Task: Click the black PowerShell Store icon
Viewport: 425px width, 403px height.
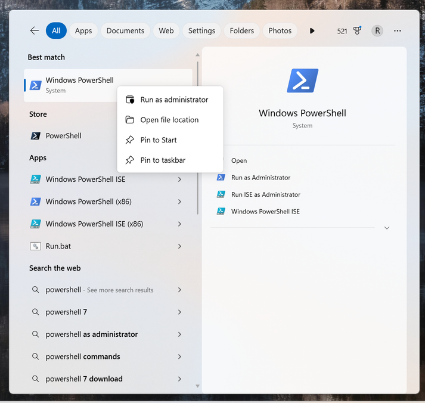Action: pyautogui.click(x=36, y=135)
